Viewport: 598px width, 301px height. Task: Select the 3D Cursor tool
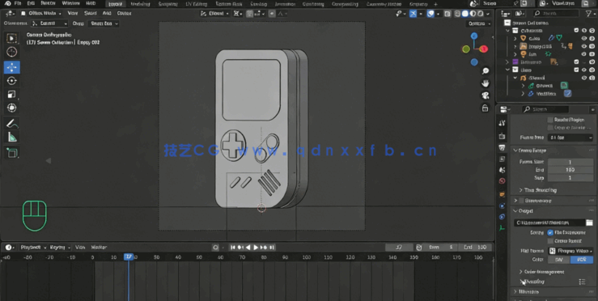pos(12,52)
